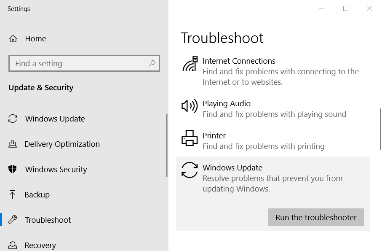Click the Windows Security shield icon

(13, 169)
